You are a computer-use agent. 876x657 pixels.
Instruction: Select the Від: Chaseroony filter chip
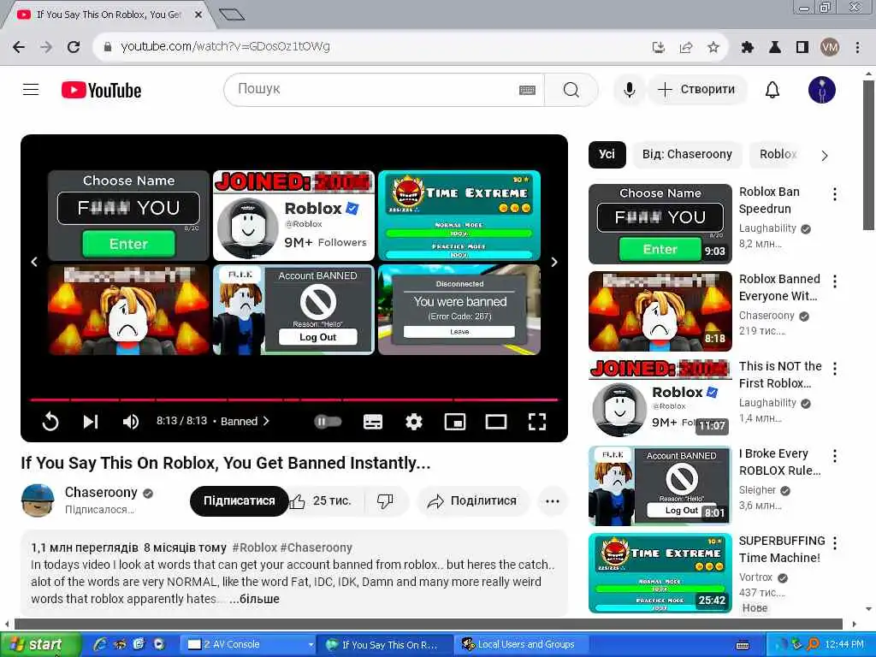(x=687, y=155)
